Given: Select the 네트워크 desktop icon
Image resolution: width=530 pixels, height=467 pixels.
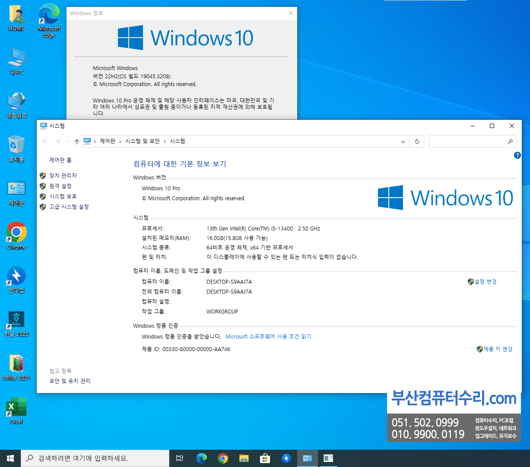Looking at the screenshot, I should (16, 106).
